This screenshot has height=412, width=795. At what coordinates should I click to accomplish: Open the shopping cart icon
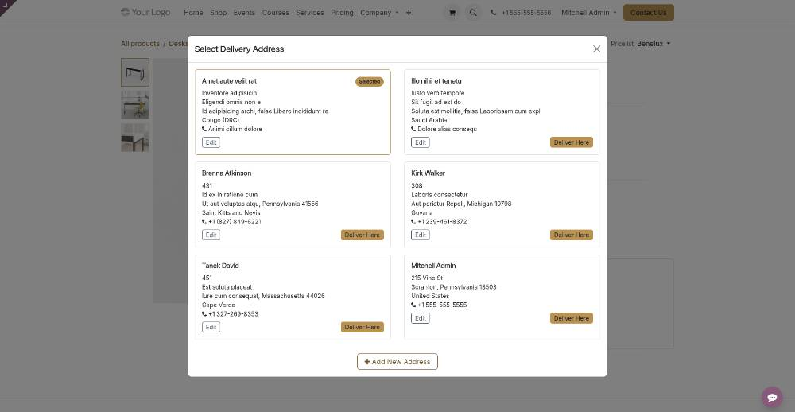(x=452, y=13)
